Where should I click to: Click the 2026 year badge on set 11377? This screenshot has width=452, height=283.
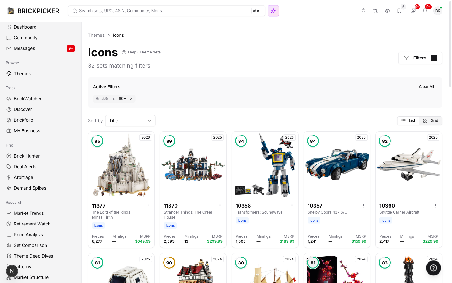[146, 137]
